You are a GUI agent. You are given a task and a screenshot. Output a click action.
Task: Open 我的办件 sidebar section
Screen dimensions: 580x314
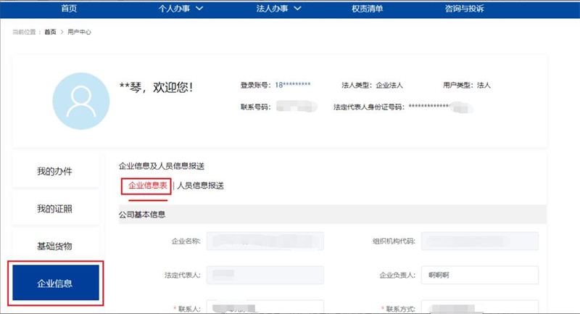55,172
